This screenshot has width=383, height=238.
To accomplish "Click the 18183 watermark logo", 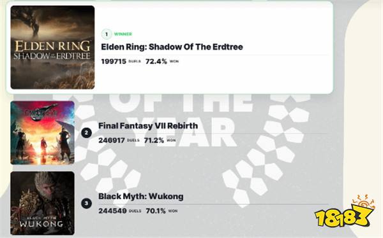I will click(345, 211).
